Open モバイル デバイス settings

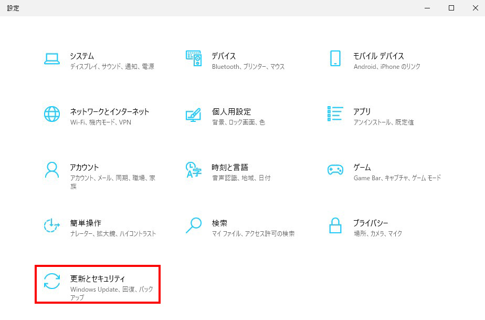[334, 58]
